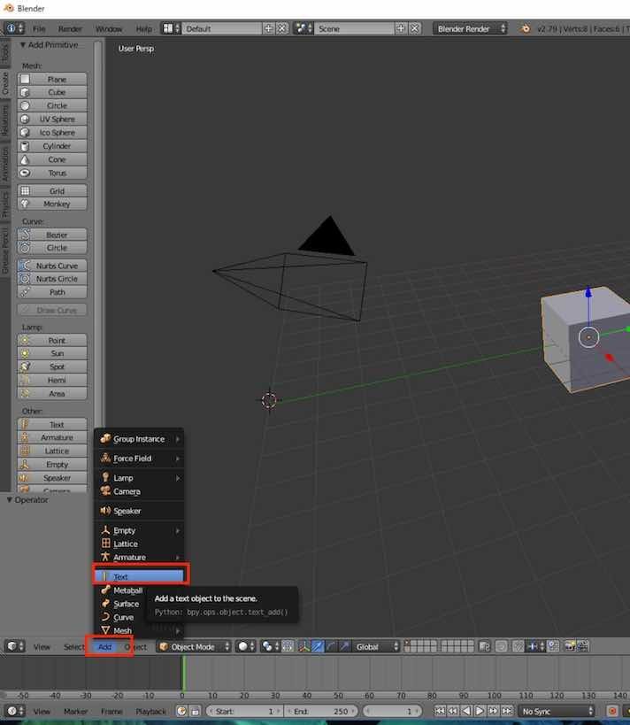This screenshot has width=630, height=725.
Task: Add a new screen layout
Action: [269, 28]
